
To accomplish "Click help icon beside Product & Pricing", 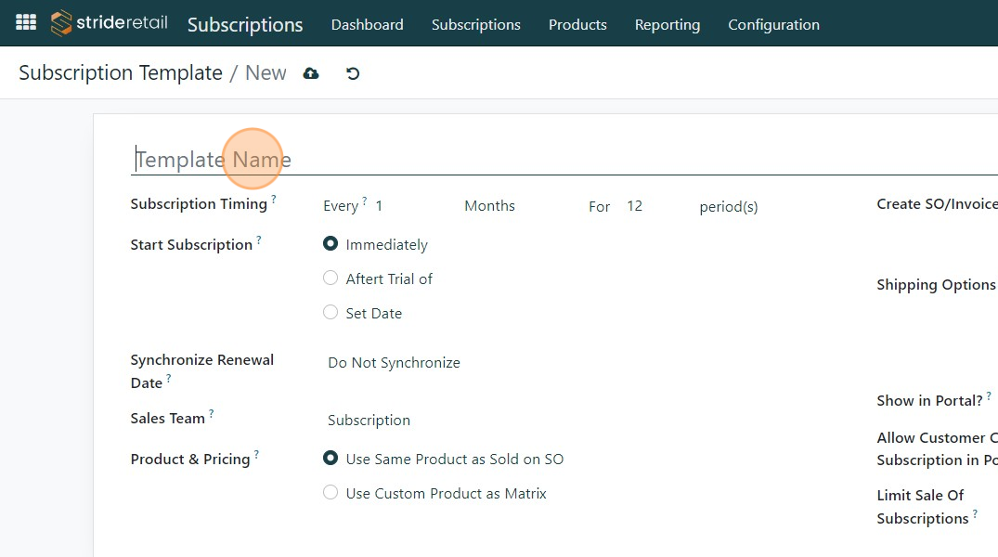I will [257, 455].
